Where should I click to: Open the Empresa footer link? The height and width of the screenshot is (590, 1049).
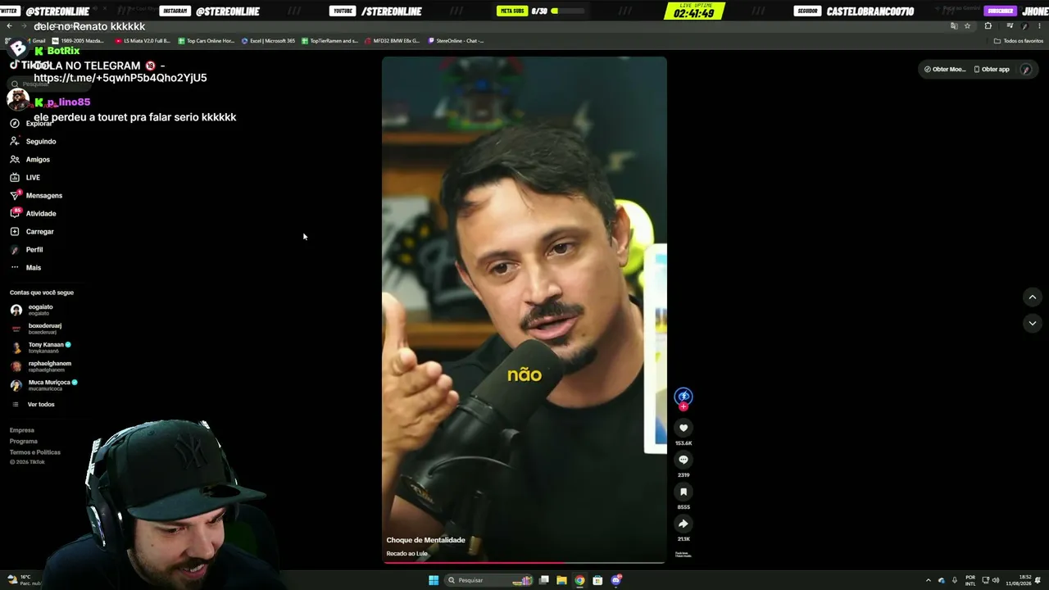coord(22,430)
